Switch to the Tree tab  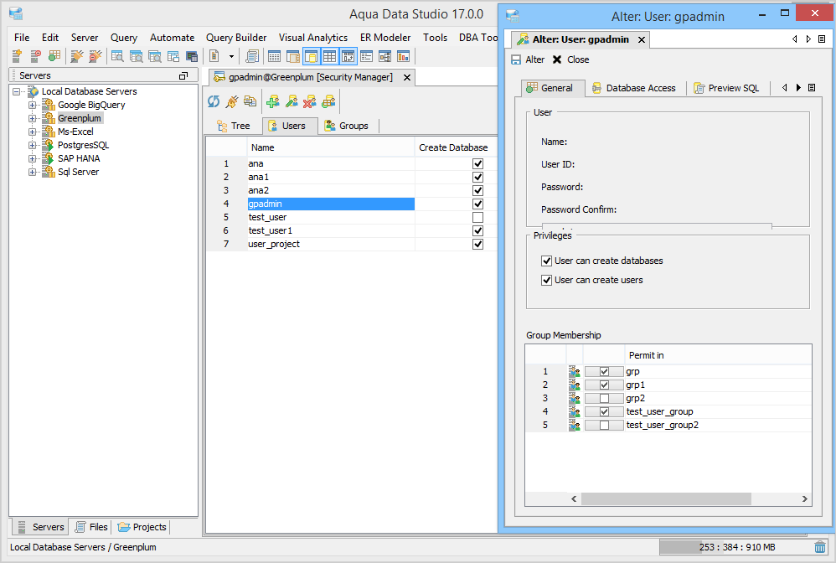[234, 126]
